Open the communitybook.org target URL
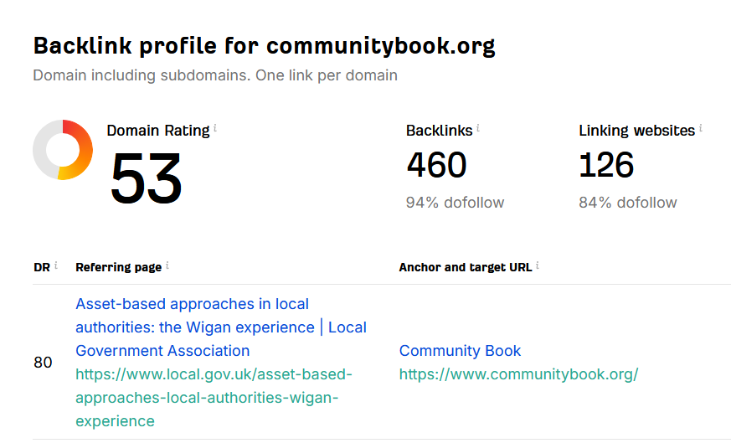 (518, 374)
